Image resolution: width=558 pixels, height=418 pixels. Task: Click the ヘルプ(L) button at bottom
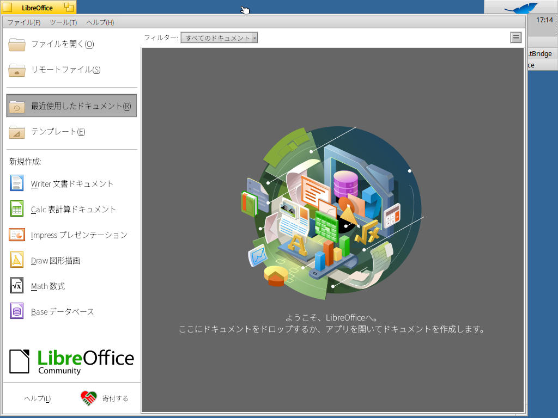pos(38,398)
